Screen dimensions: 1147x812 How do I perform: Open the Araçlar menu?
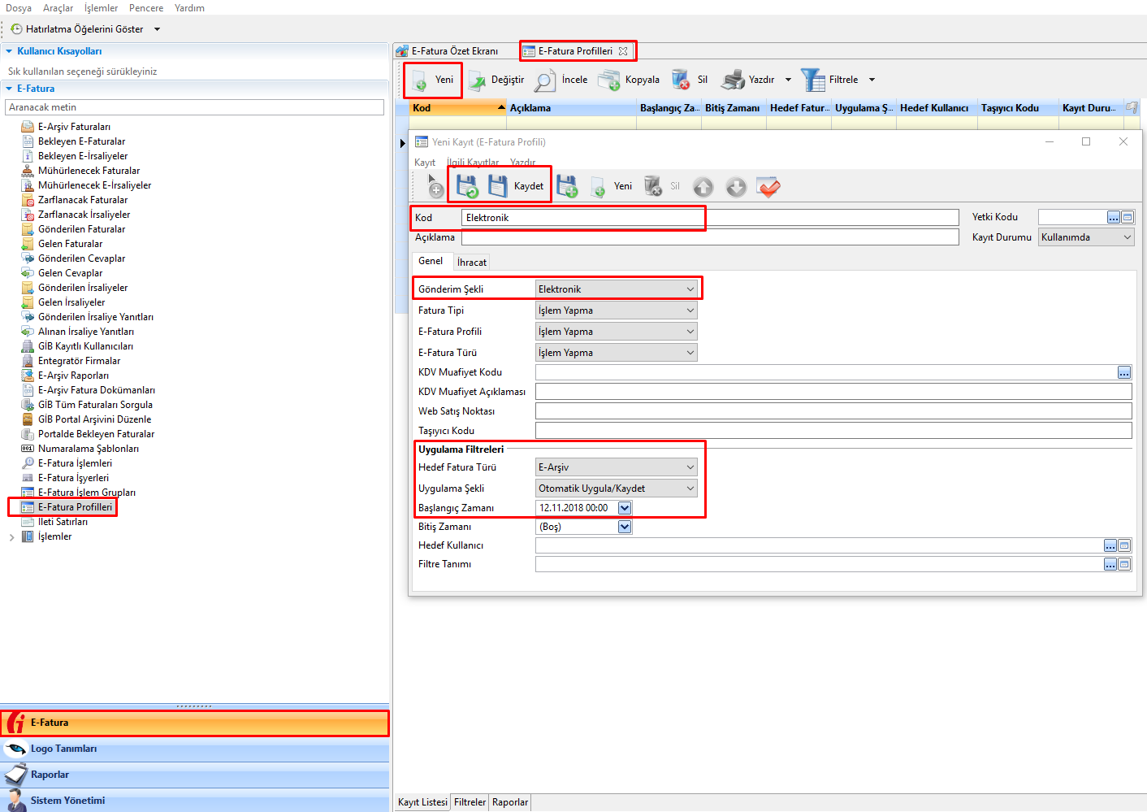[x=58, y=8]
